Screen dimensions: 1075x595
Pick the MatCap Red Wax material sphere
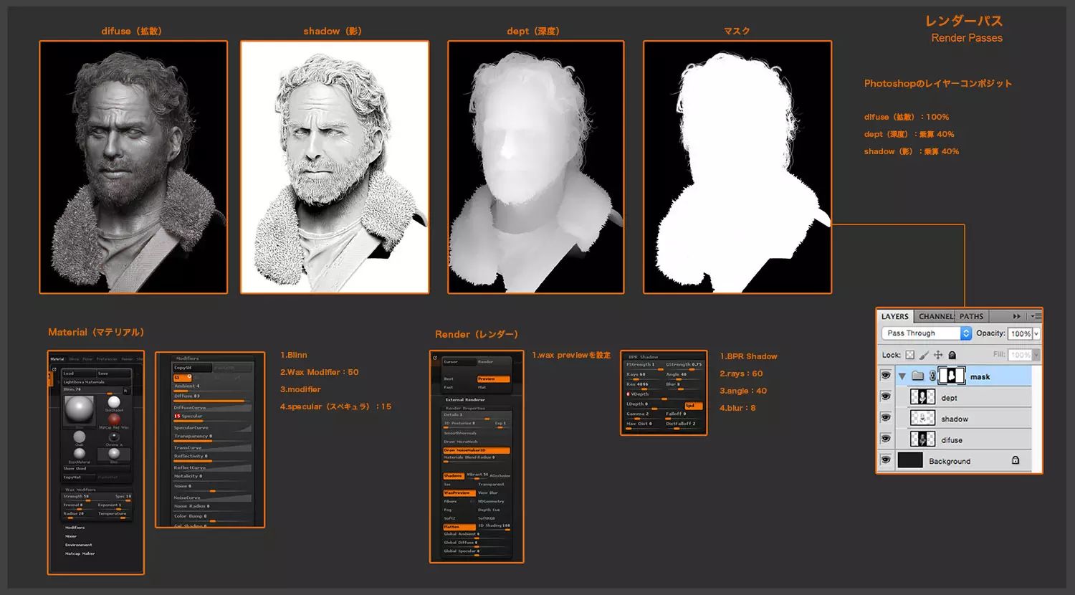[x=114, y=419]
